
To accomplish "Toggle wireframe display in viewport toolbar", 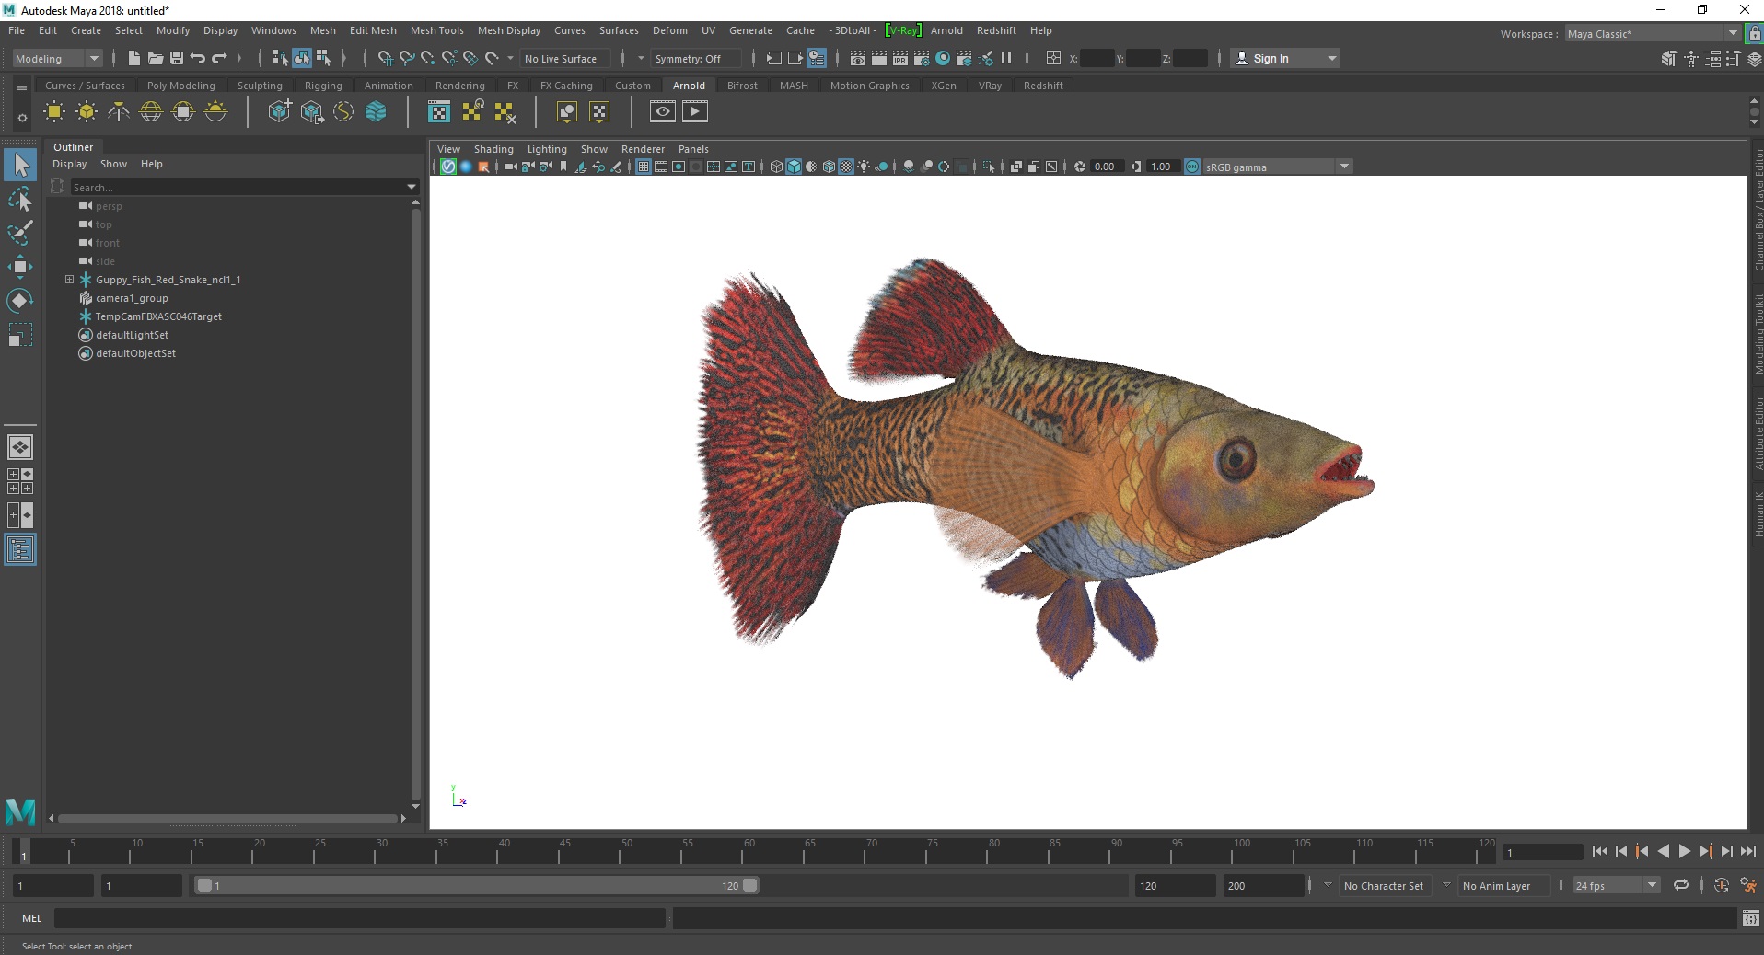I will coord(776,167).
